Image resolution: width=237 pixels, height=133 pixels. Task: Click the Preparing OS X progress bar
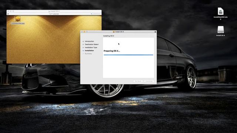click(128, 55)
